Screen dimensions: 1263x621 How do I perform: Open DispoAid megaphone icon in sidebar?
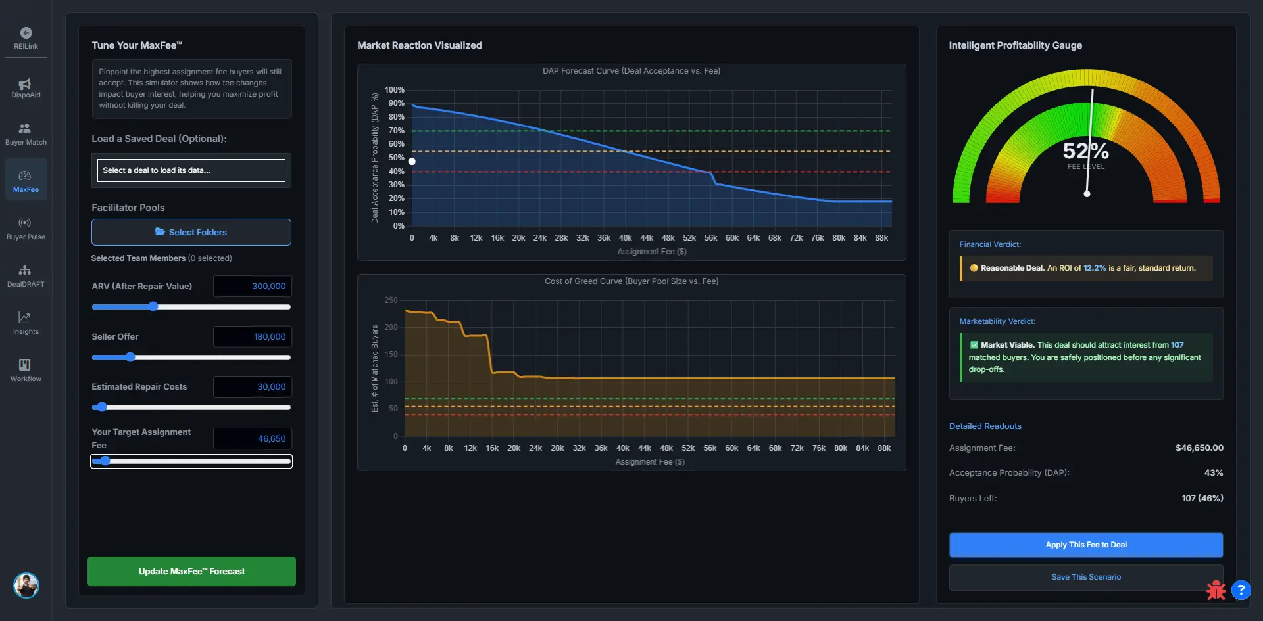25,84
